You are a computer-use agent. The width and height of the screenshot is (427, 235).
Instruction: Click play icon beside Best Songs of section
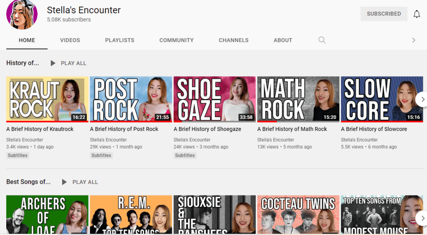(x=64, y=182)
